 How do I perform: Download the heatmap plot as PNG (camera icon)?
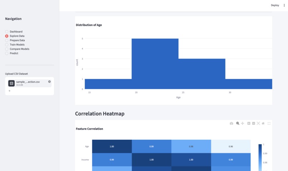(232, 123)
